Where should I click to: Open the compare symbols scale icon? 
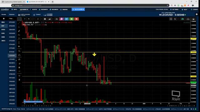[57, 19]
